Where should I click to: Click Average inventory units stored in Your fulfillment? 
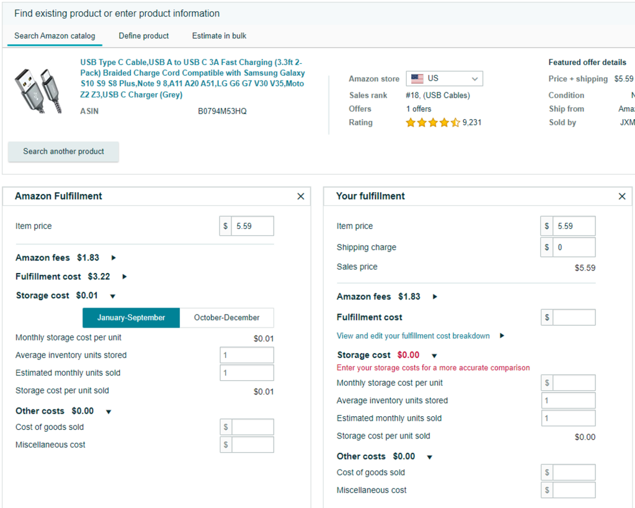pyautogui.click(x=568, y=400)
